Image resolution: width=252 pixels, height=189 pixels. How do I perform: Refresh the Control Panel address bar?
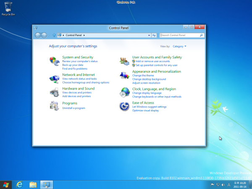click(x=154, y=35)
